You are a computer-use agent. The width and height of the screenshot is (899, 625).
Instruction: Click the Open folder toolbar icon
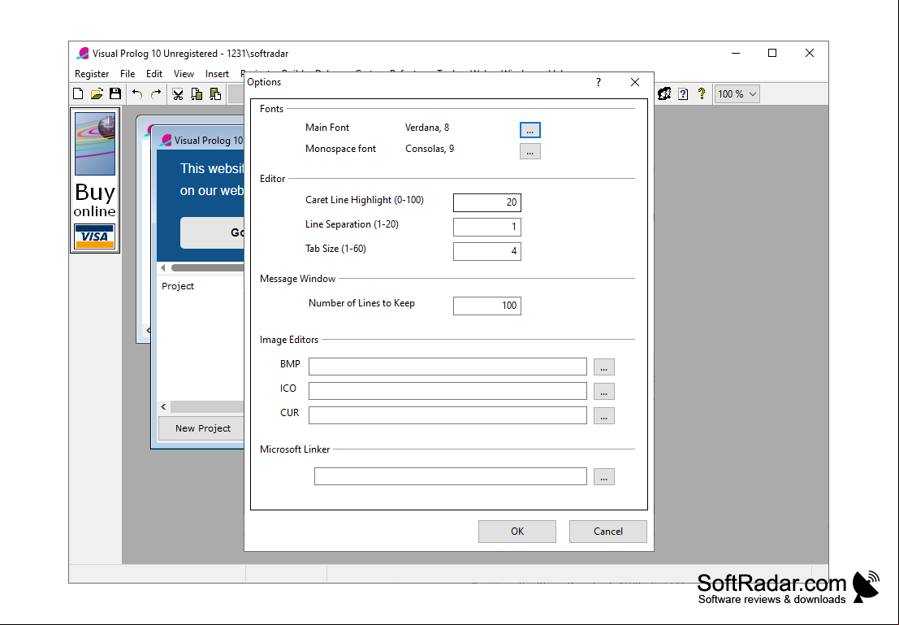(97, 93)
